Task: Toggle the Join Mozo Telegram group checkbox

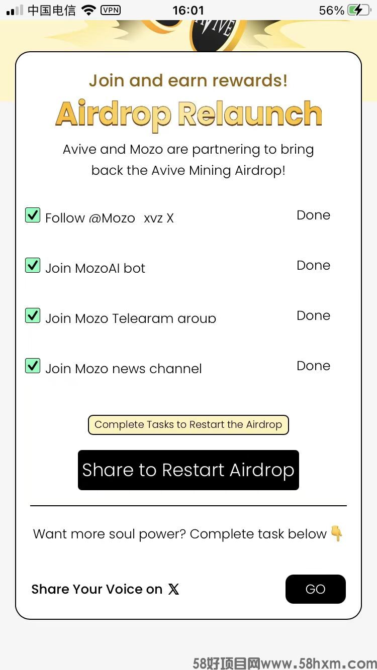Action: (33, 315)
